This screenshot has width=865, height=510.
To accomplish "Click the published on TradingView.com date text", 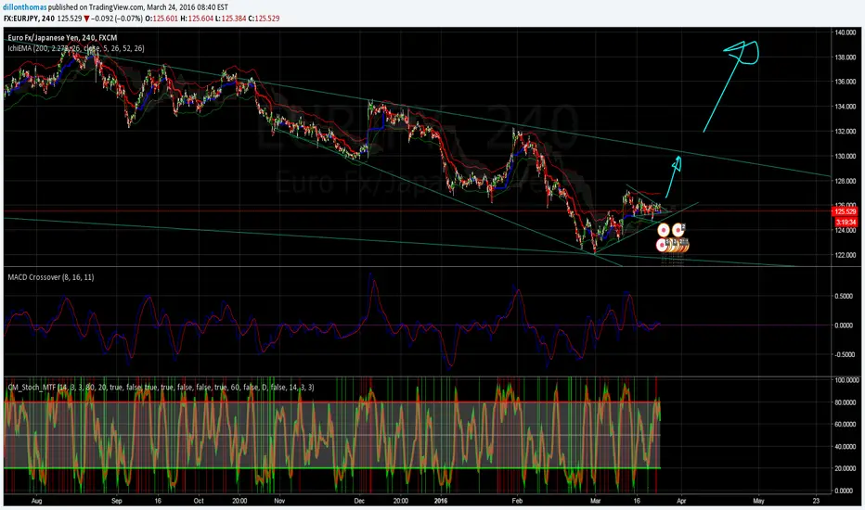I will tap(138, 7).
